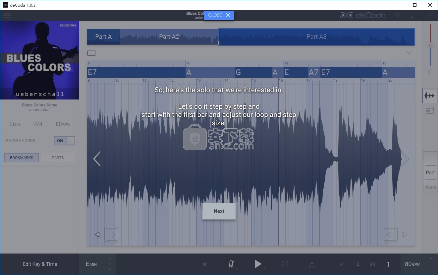Open metronome options dropdown
The height and width of the screenshot is (275, 438).
pyautogui.click(x=237, y=269)
